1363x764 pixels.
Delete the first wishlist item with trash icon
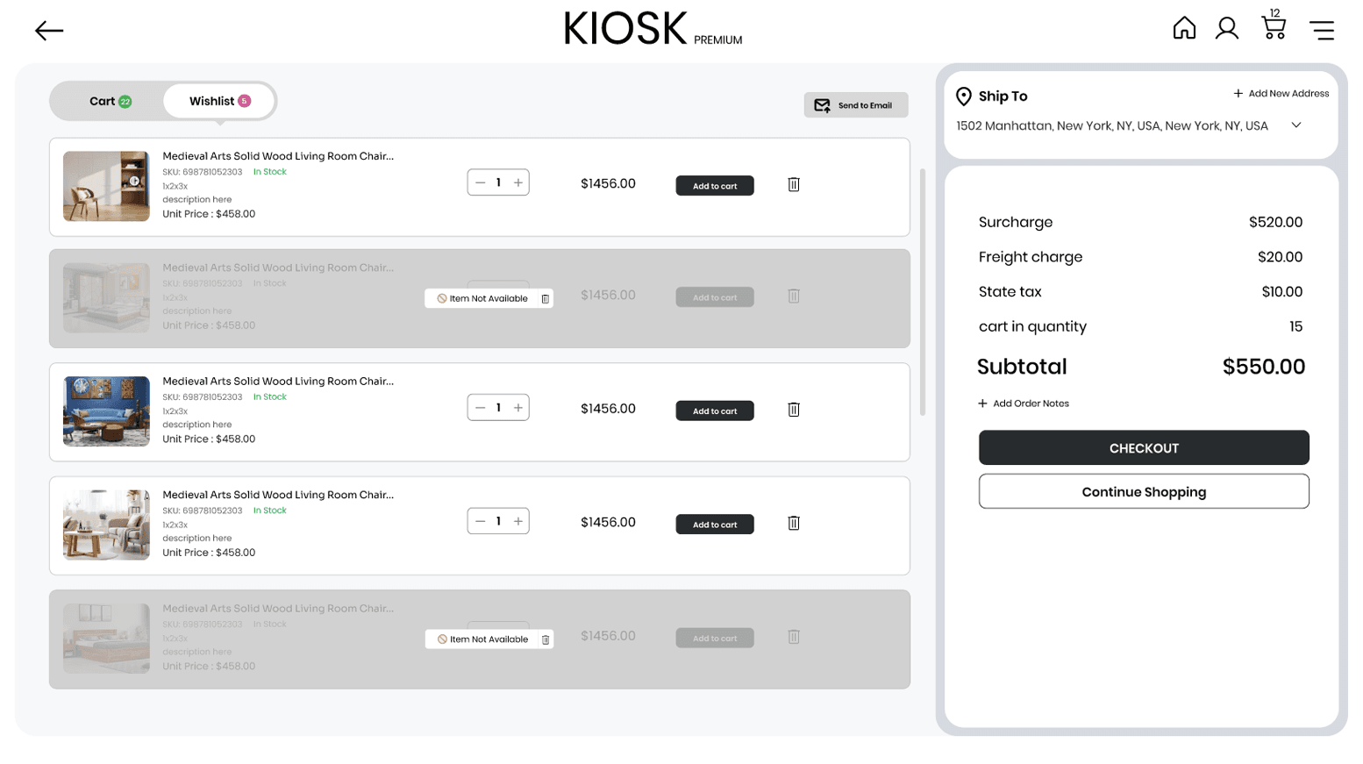[793, 184]
